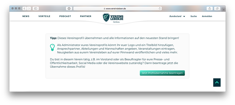This screenshot has width=235, height=105.
Task: Show the Safari sidebar
Action: [36, 9]
